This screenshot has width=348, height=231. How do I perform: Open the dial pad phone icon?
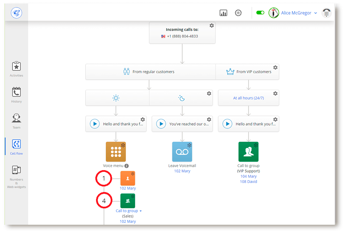[326, 13]
